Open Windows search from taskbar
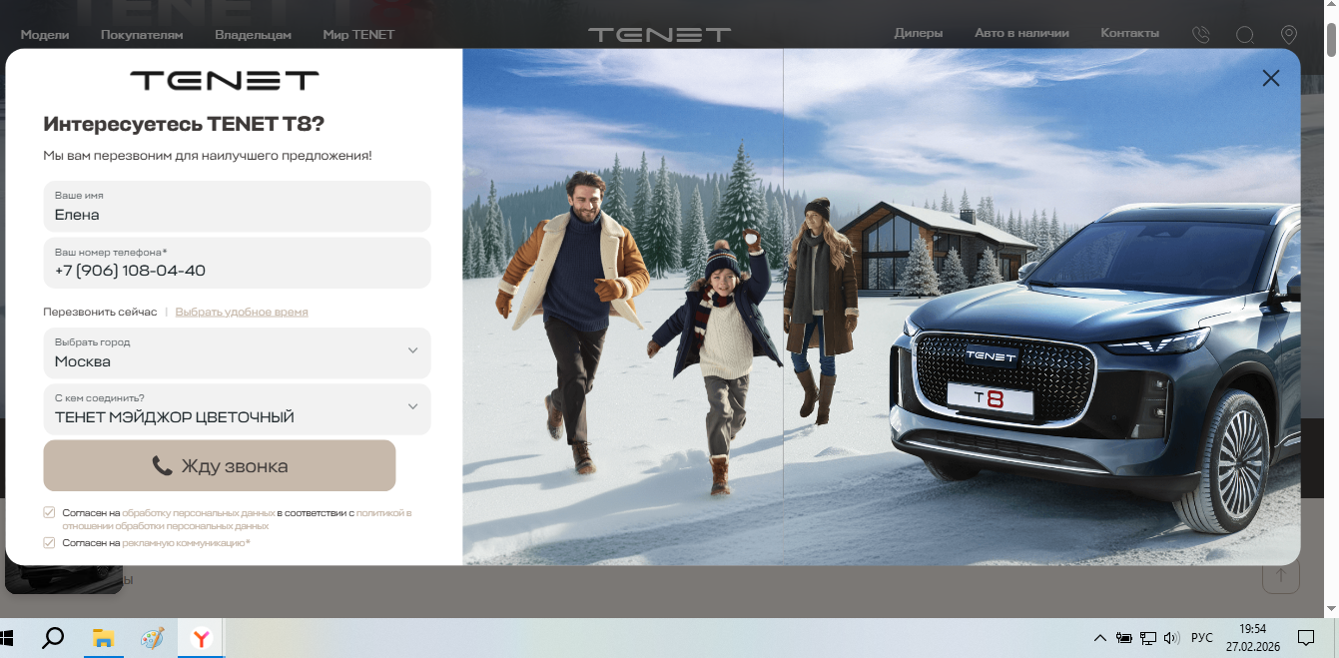 [x=53, y=638]
